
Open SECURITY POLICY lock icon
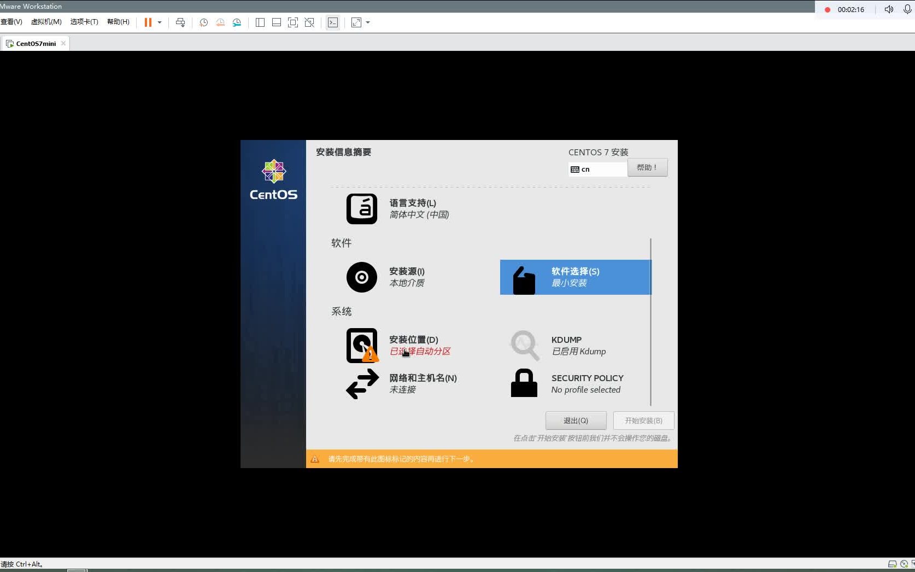click(x=524, y=383)
